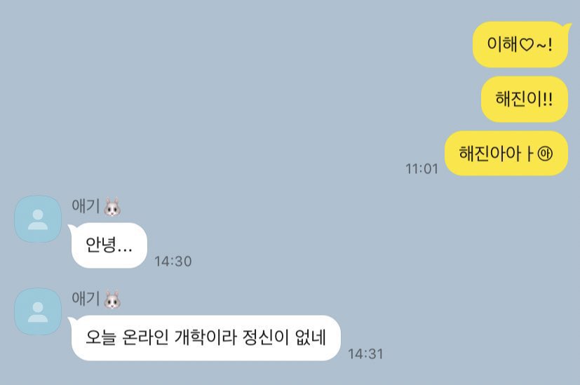Click rabbit emoji above the 안녕... bubble
Screen dimensions: 580x385
coord(112,207)
